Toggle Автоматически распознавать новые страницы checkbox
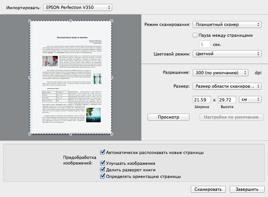The image size is (268, 197). tap(103, 152)
